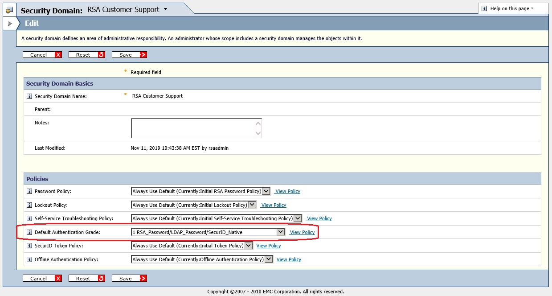The width and height of the screenshot is (552, 296).
Task: Open the Password Policy dropdown
Action: click(x=266, y=191)
